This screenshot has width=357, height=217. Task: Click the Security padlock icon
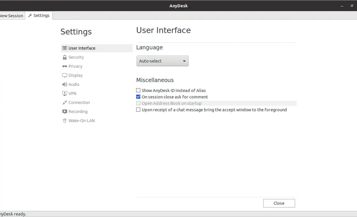pos(65,57)
